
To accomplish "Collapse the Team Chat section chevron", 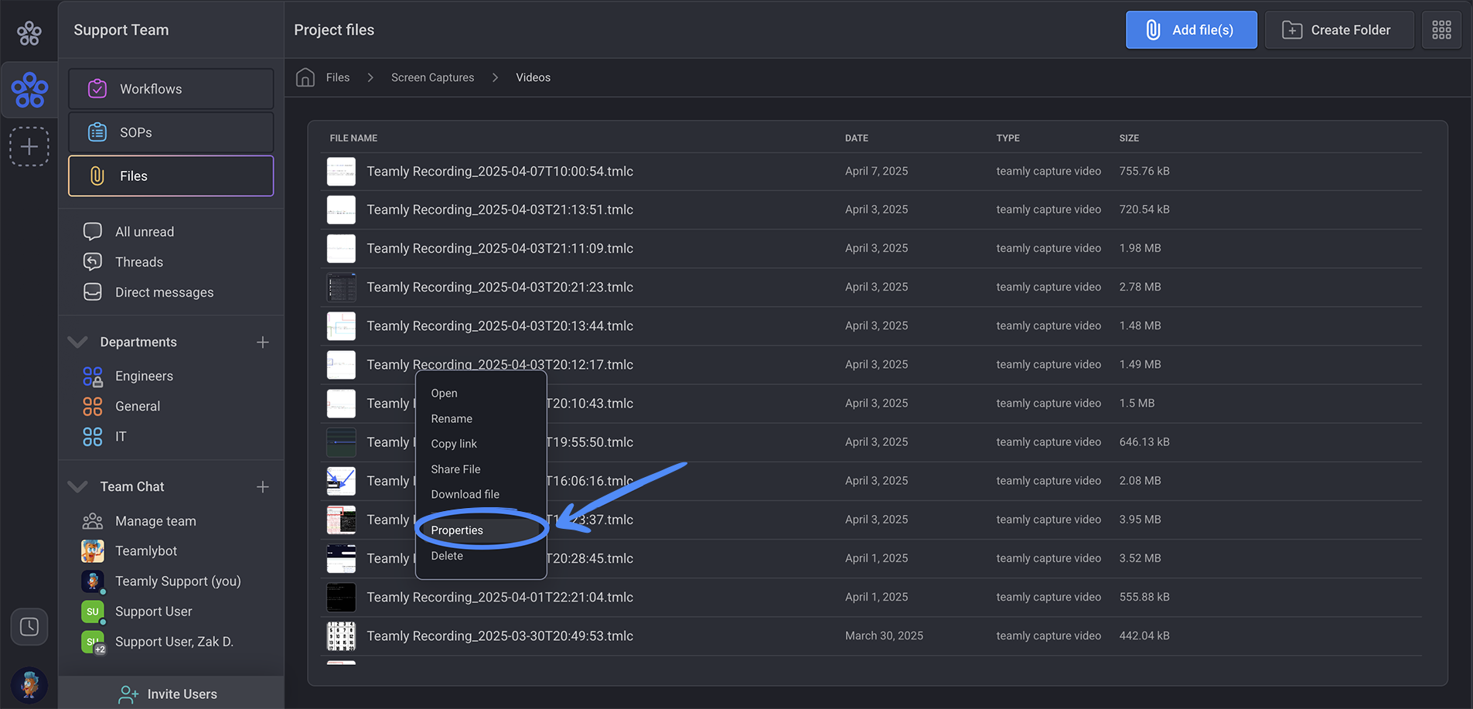I will tap(77, 486).
